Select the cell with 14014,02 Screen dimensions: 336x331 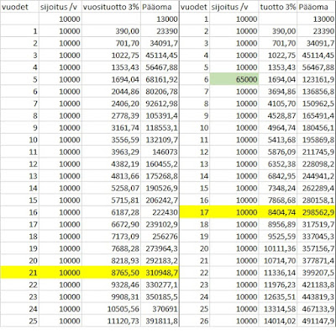[x=278, y=321]
